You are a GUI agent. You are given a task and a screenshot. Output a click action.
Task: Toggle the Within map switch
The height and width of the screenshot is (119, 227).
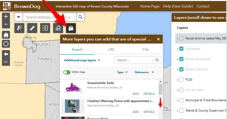pyautogui.click(x=67, y=72)
